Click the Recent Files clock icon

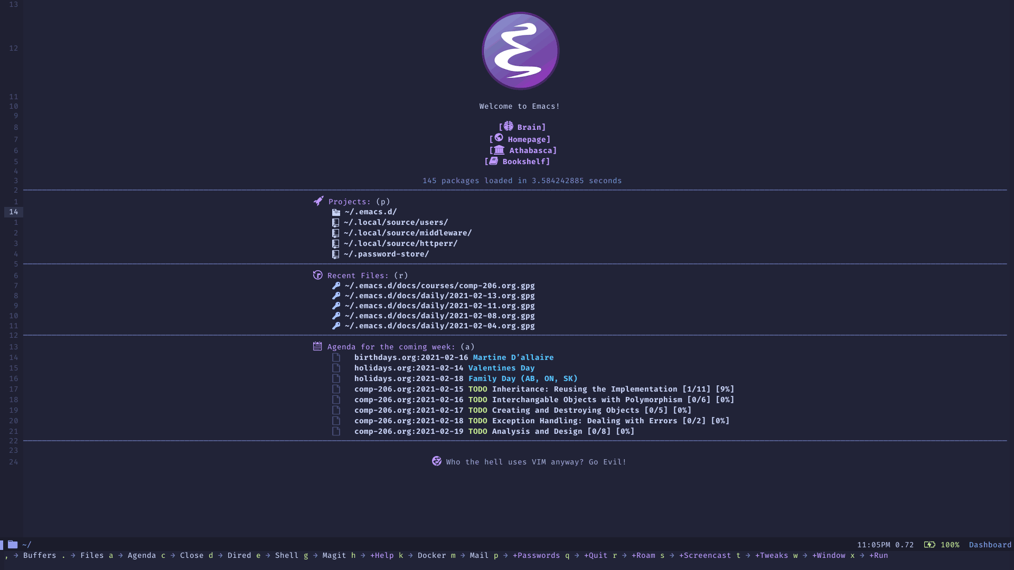pos(317,275)
